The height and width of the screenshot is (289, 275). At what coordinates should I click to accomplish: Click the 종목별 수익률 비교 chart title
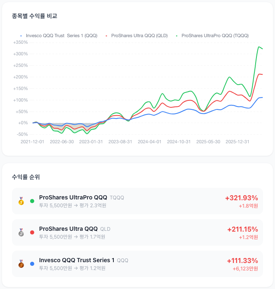(34, 16)
